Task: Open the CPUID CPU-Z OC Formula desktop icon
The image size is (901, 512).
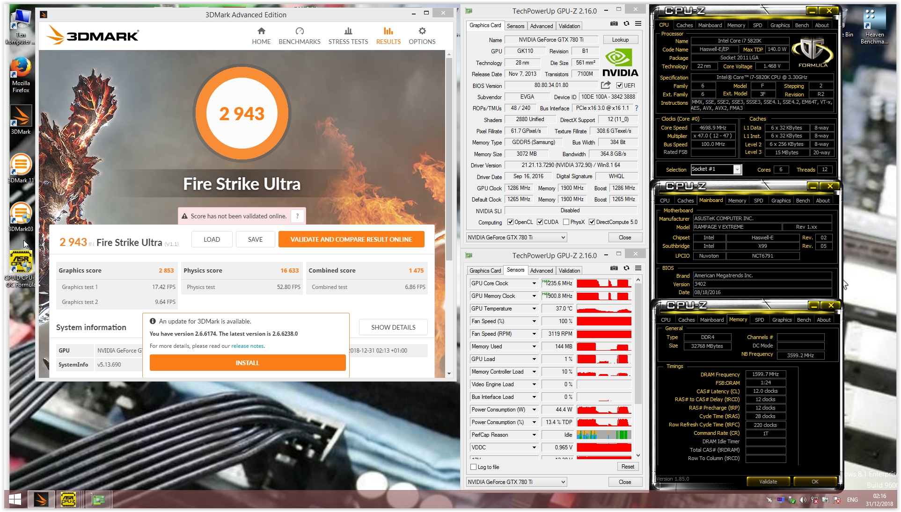Action: point(21,269)
